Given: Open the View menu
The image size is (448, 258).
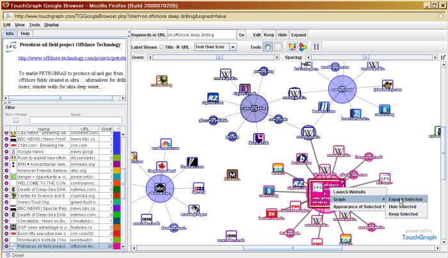Looking at the screenshot, I should point(20,25).
